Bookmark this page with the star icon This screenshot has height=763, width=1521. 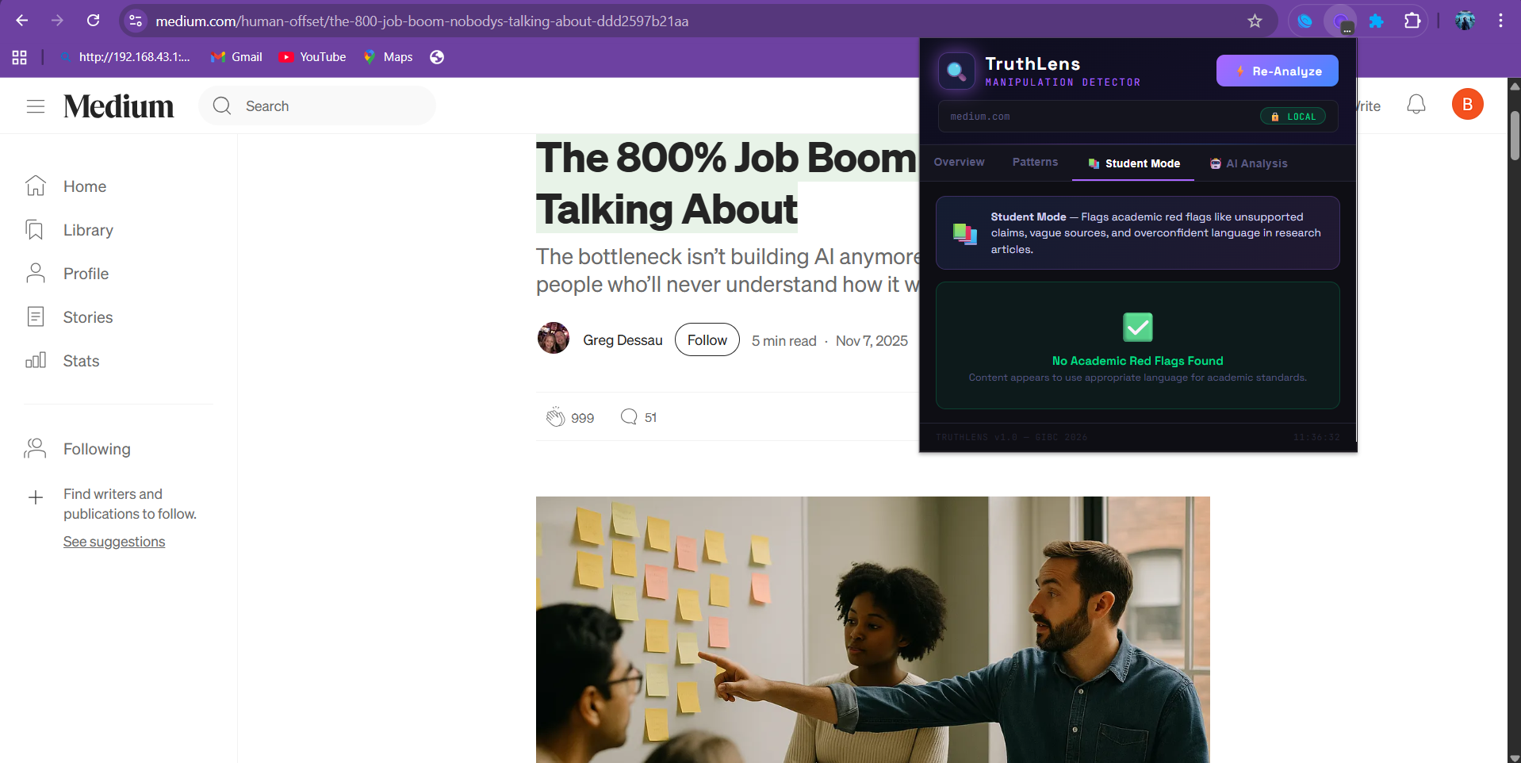click(x=1255, y=21)
